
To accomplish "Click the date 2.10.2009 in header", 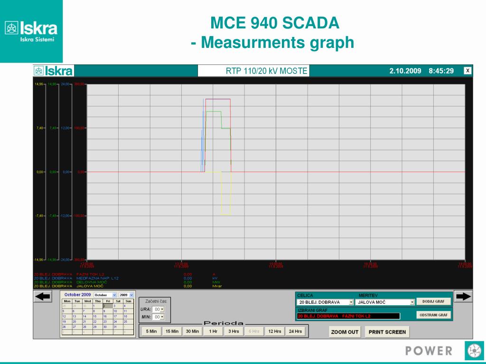I will (x=405, y=71).
